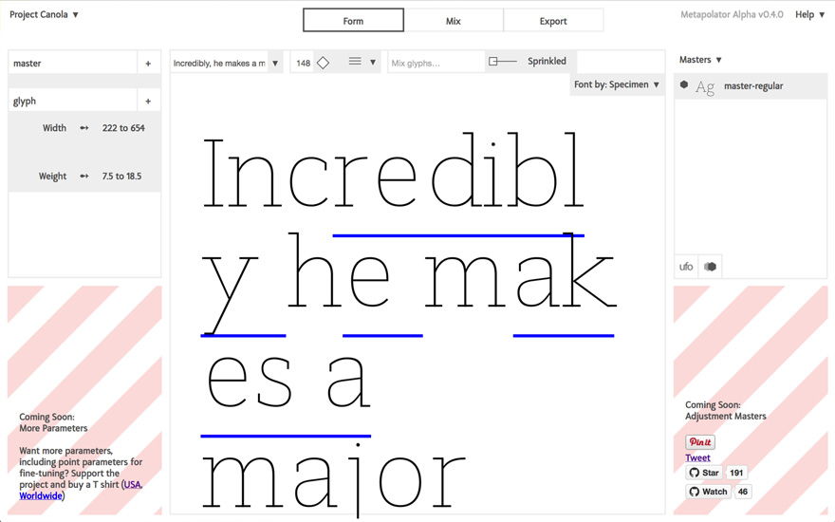Open the Font by: Specimen dropdown
835x522 pixels.
click(617, 84)
